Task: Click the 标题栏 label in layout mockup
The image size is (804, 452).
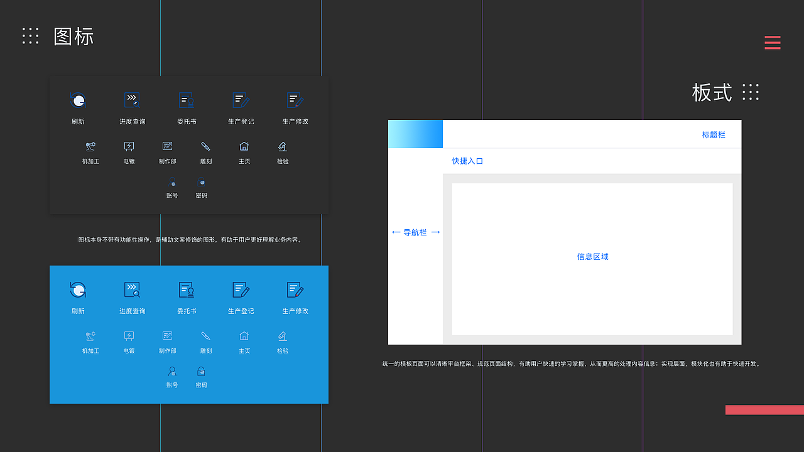Action: [x=714, y=135]
